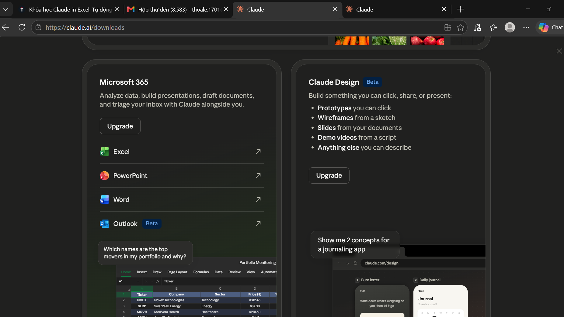
Task: Close the Gmail Hộp thư đến tab
Action: click(226, 9)
